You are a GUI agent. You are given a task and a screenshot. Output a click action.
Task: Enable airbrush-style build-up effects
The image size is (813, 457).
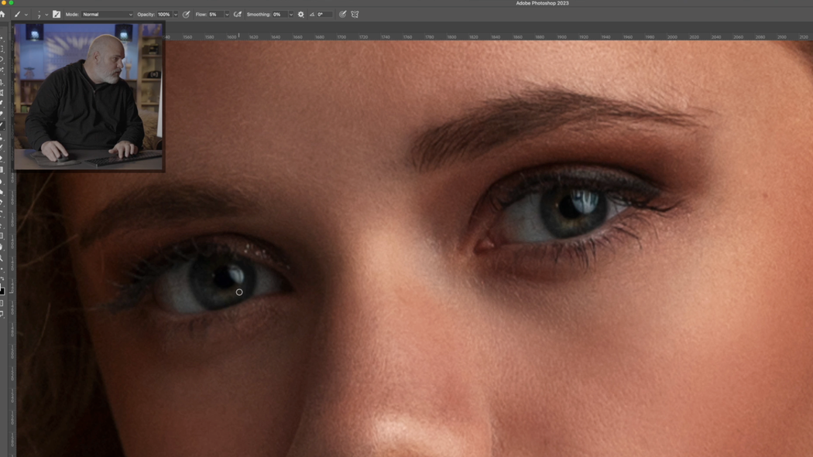pyautogui.click(x=238, y=14)
